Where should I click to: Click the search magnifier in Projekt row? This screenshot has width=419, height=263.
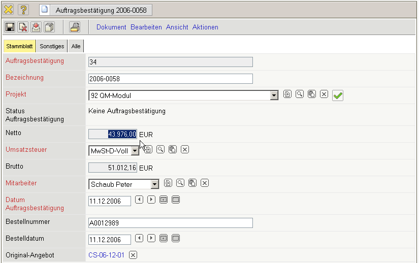[x=300, y=94]
